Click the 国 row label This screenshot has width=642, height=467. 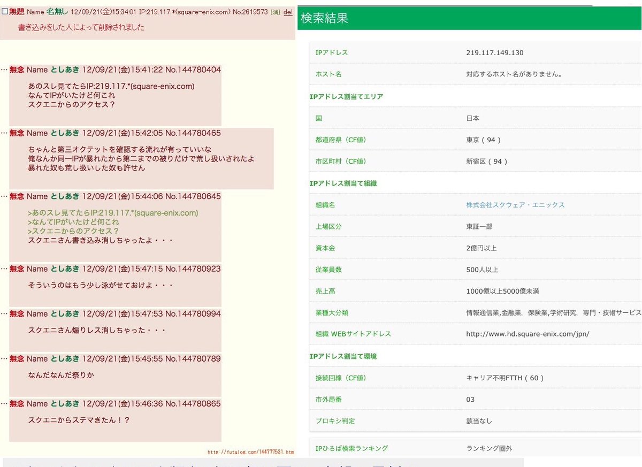click(x=319, y=118)
